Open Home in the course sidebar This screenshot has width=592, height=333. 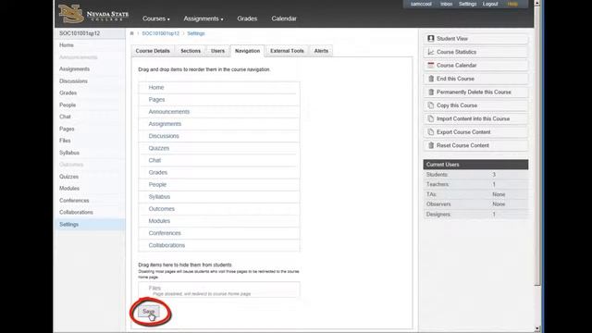[67, 45]
